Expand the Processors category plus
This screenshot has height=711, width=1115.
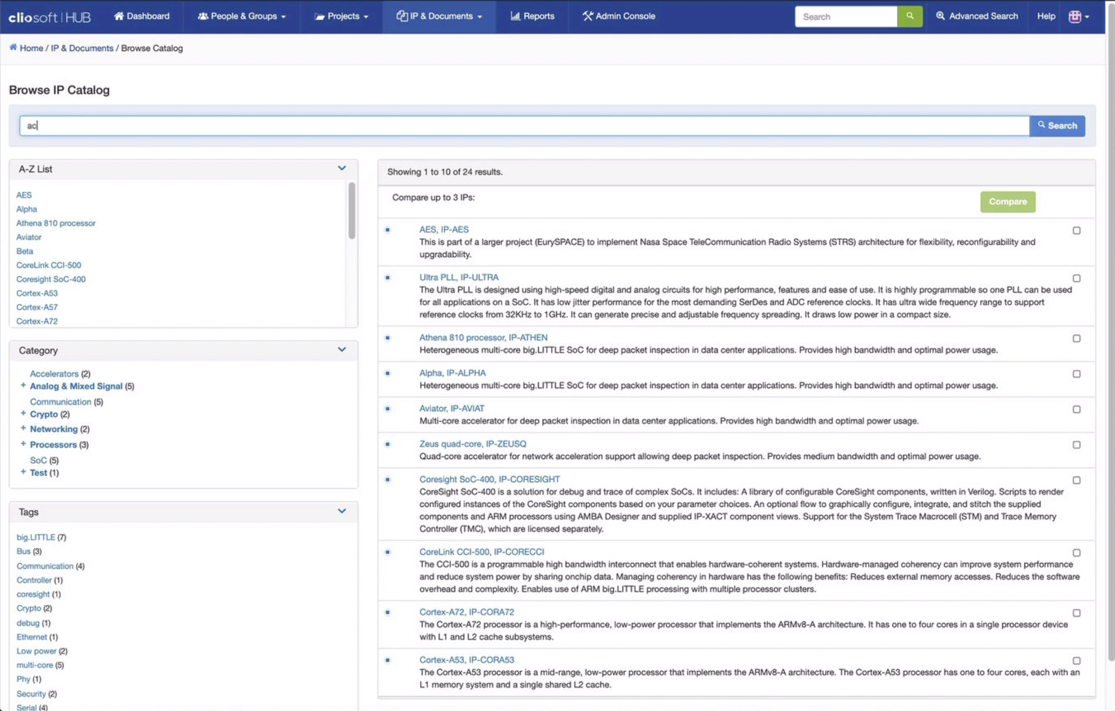[23, 444]
